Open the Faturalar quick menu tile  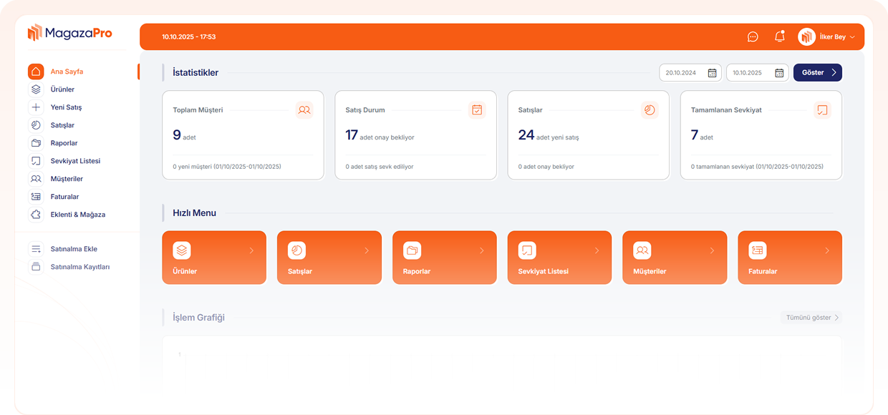coord(789,258)
